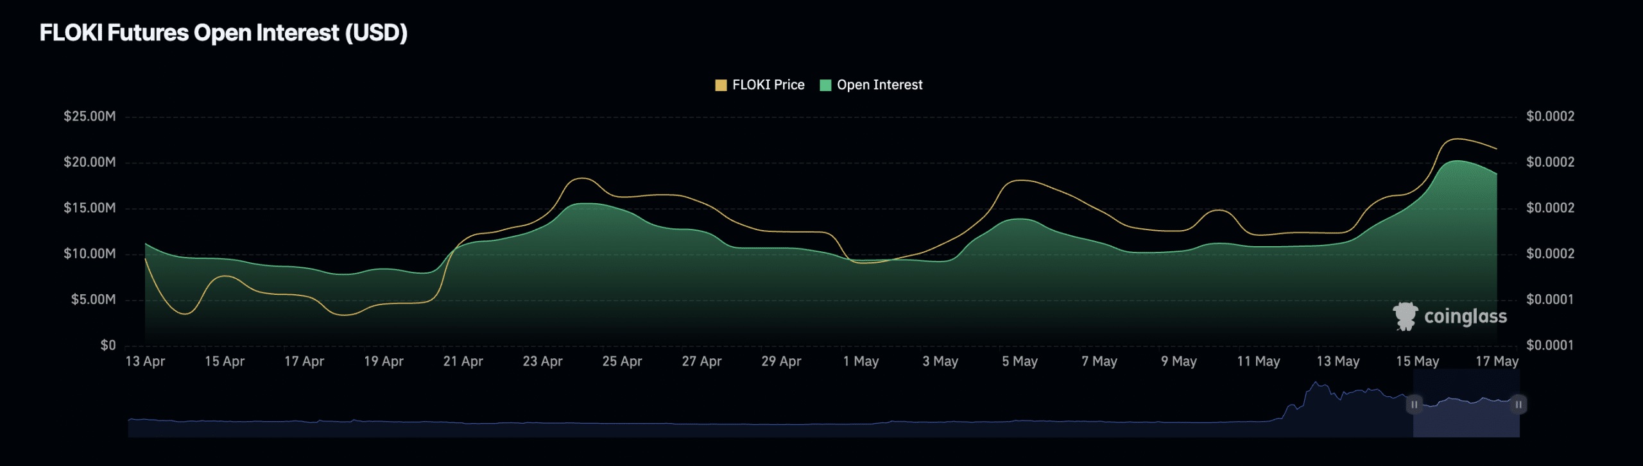
Task: Click the 21 Apr date label
Action: tap(463, 362)
